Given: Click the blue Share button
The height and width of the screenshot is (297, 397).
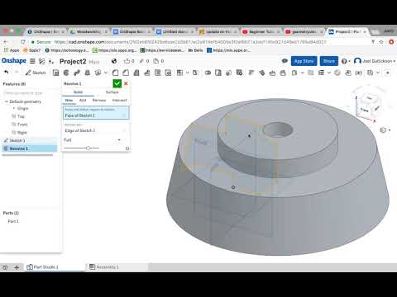Looking at the screenshot, I should tap(329, 61).
